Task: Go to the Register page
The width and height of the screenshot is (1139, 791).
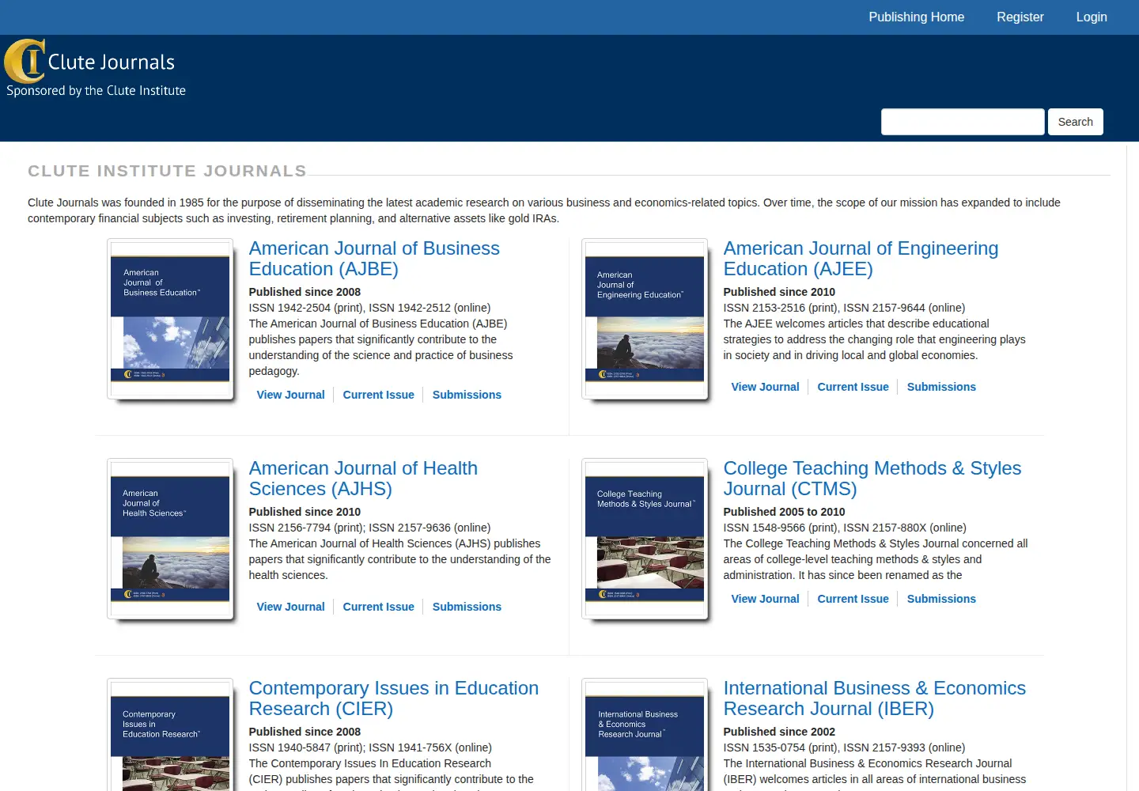Action: pos(1020,17)
